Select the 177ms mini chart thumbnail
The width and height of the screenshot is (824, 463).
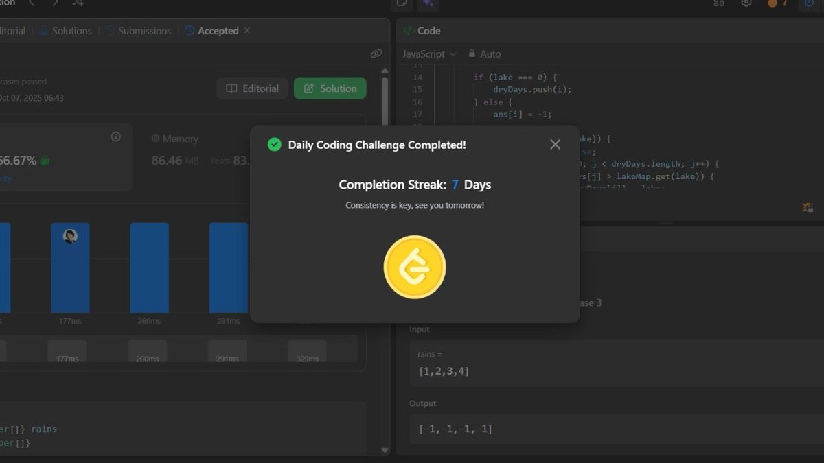(x=67, y=351)
